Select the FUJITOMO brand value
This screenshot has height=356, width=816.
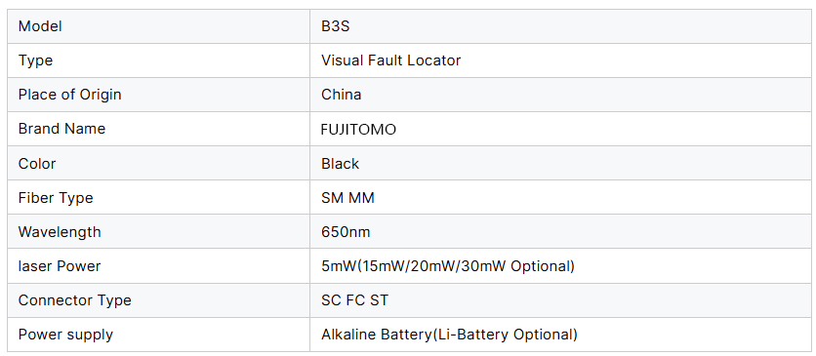(358, 130)
